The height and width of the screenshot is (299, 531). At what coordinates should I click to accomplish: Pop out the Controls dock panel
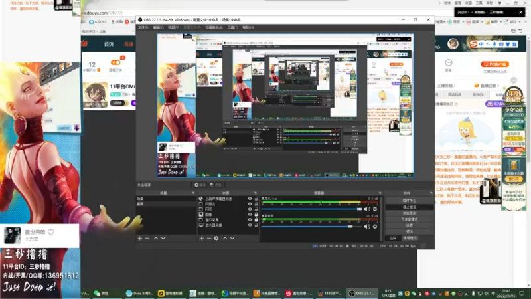pos(431,193)
